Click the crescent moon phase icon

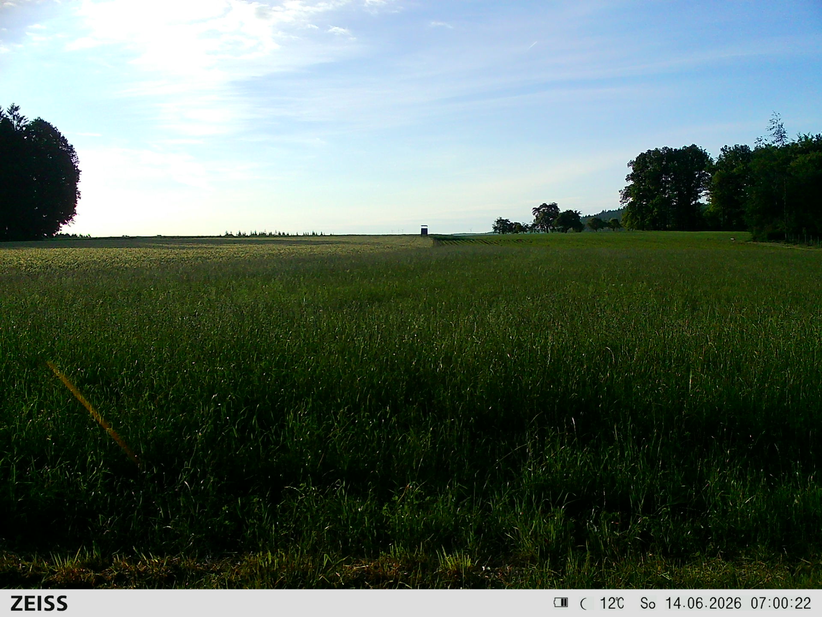584,604
